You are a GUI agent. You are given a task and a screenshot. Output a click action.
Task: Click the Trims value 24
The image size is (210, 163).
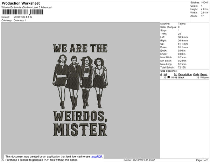point(180,34)
